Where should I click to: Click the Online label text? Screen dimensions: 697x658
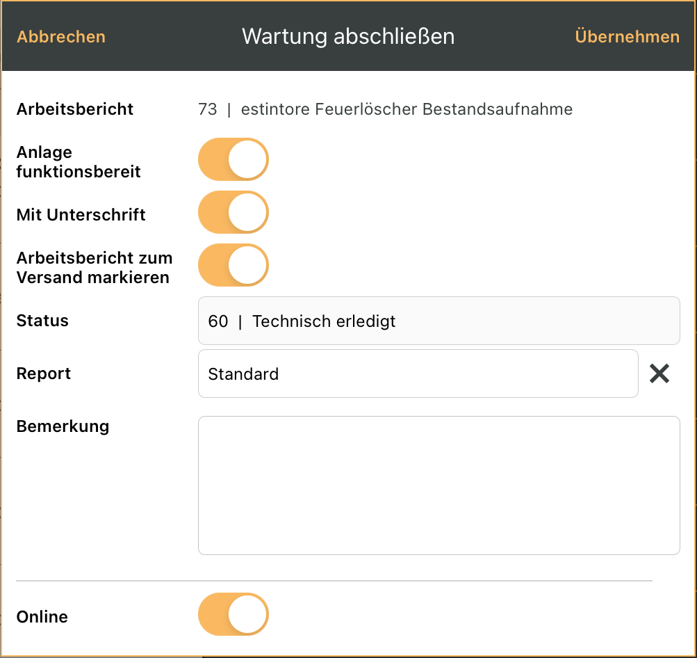(42, 617)
